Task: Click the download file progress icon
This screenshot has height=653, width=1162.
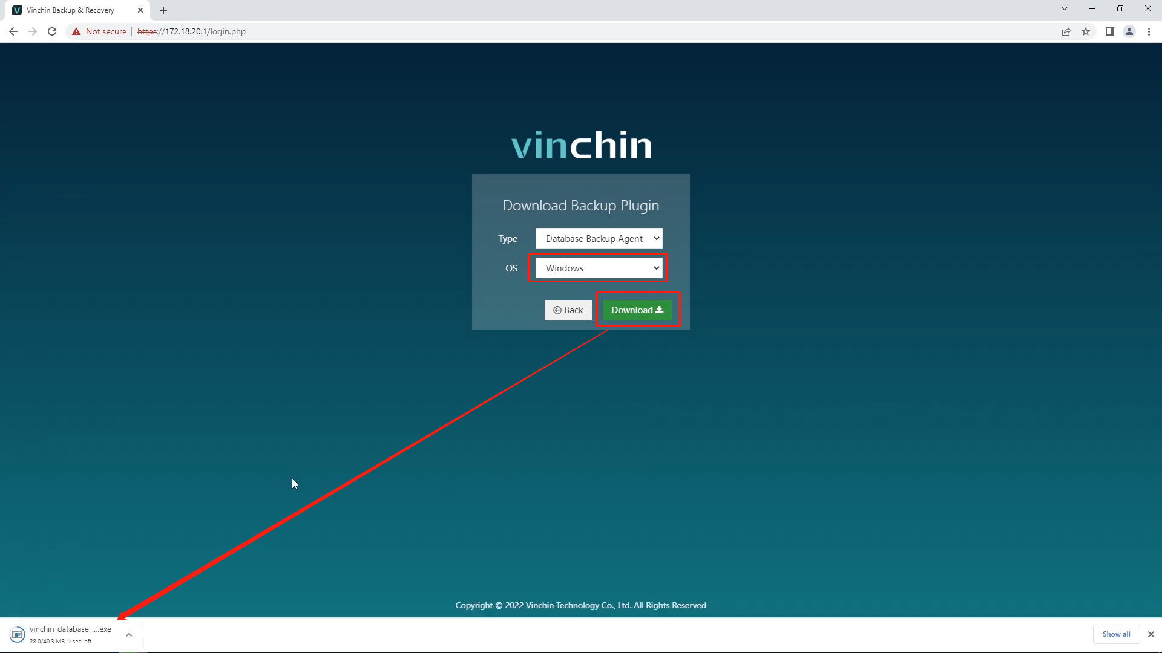Action: point(17,634)
